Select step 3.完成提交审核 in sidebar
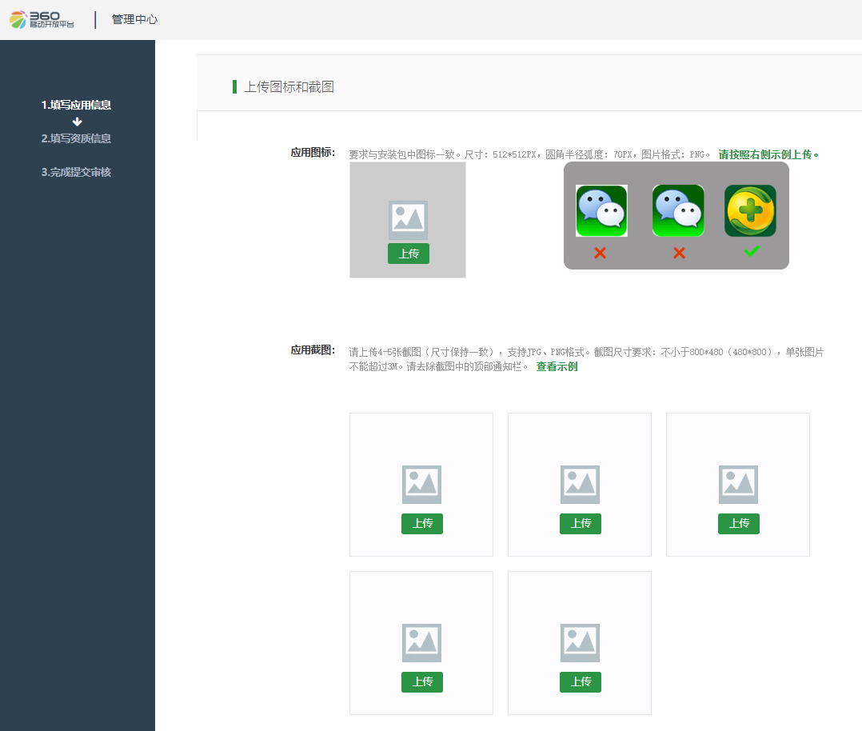This screenshot has width=862, height=731. tap(77, 172)
